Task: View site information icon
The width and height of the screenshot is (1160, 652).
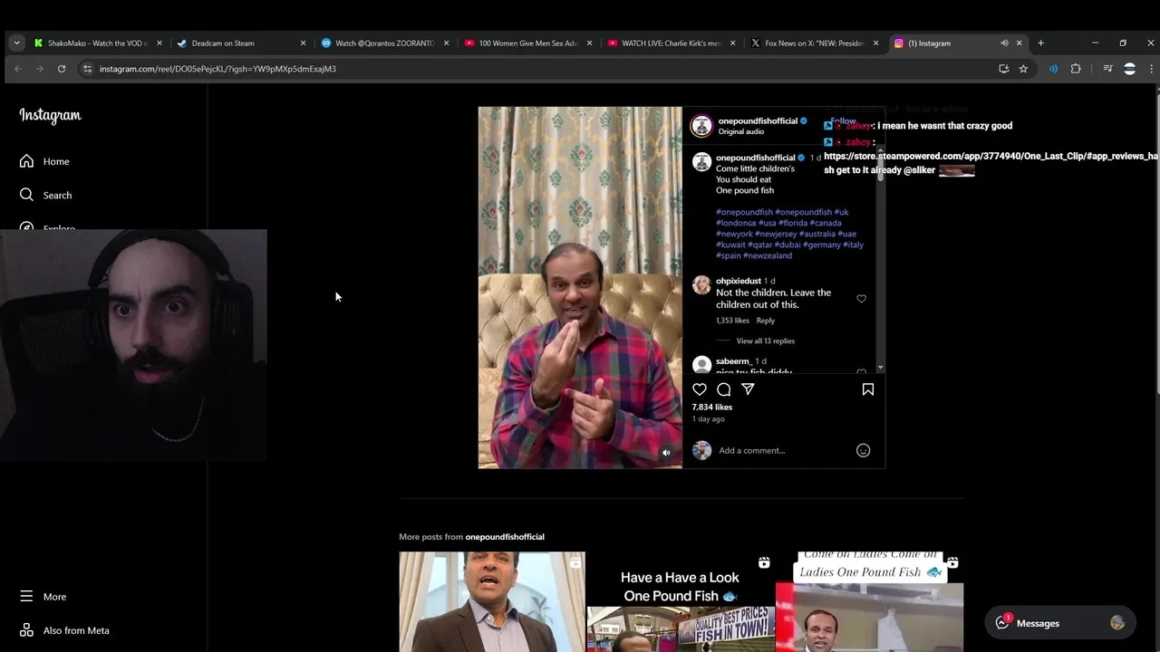Action: pyautogui.click(x=87, y=69)
